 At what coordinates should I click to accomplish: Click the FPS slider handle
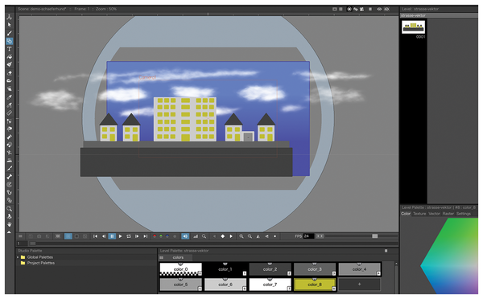tap(375, 236)
